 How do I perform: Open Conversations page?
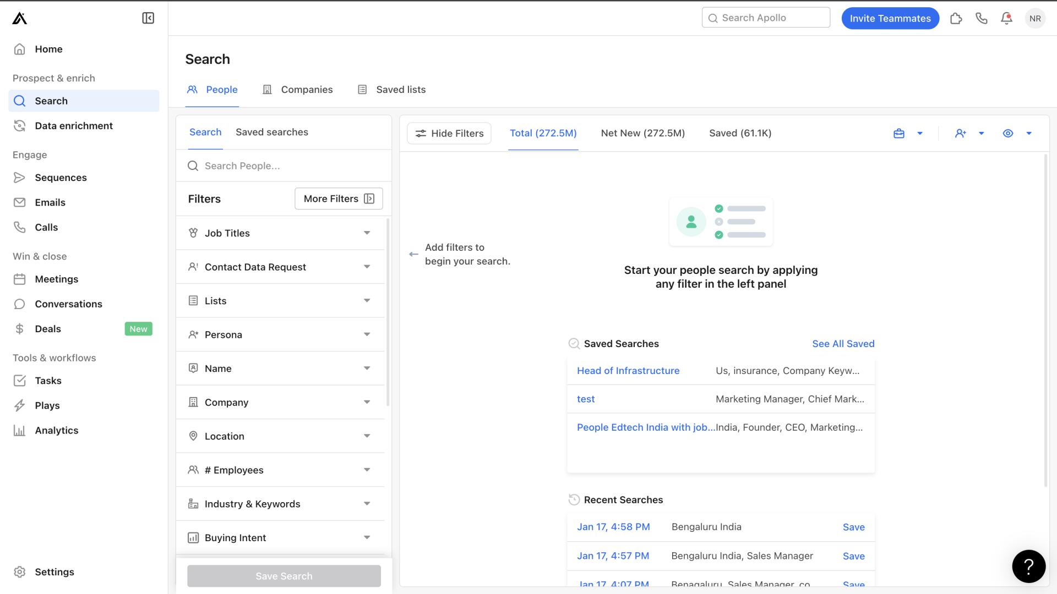click(x=84, y=304)
